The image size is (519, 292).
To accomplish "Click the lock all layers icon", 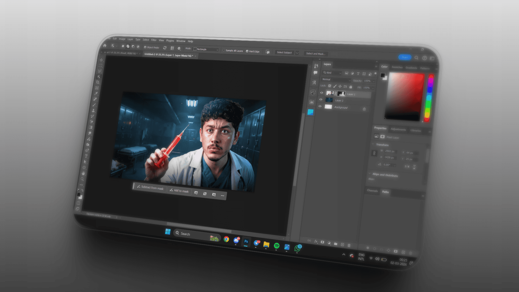I will (351, 87).
